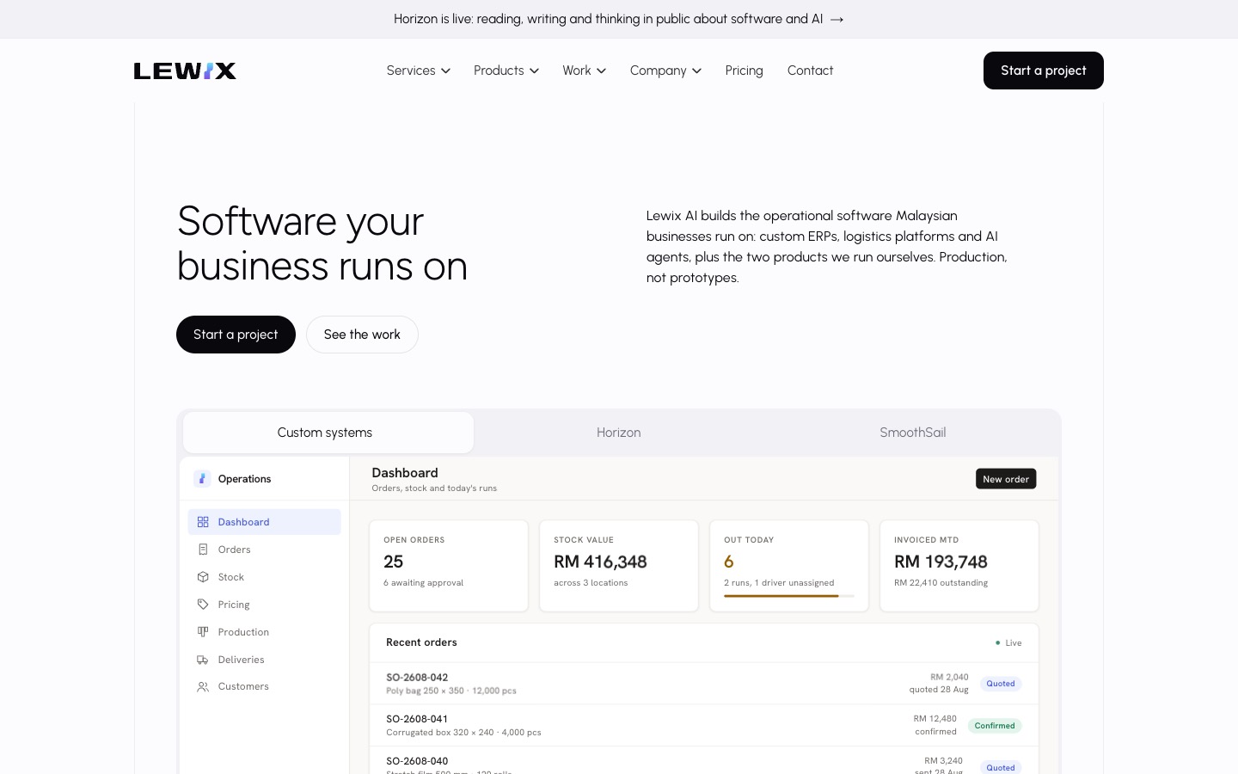
Task: Click the arrow icon in the Horizon announcement
Action: point(837,19)
